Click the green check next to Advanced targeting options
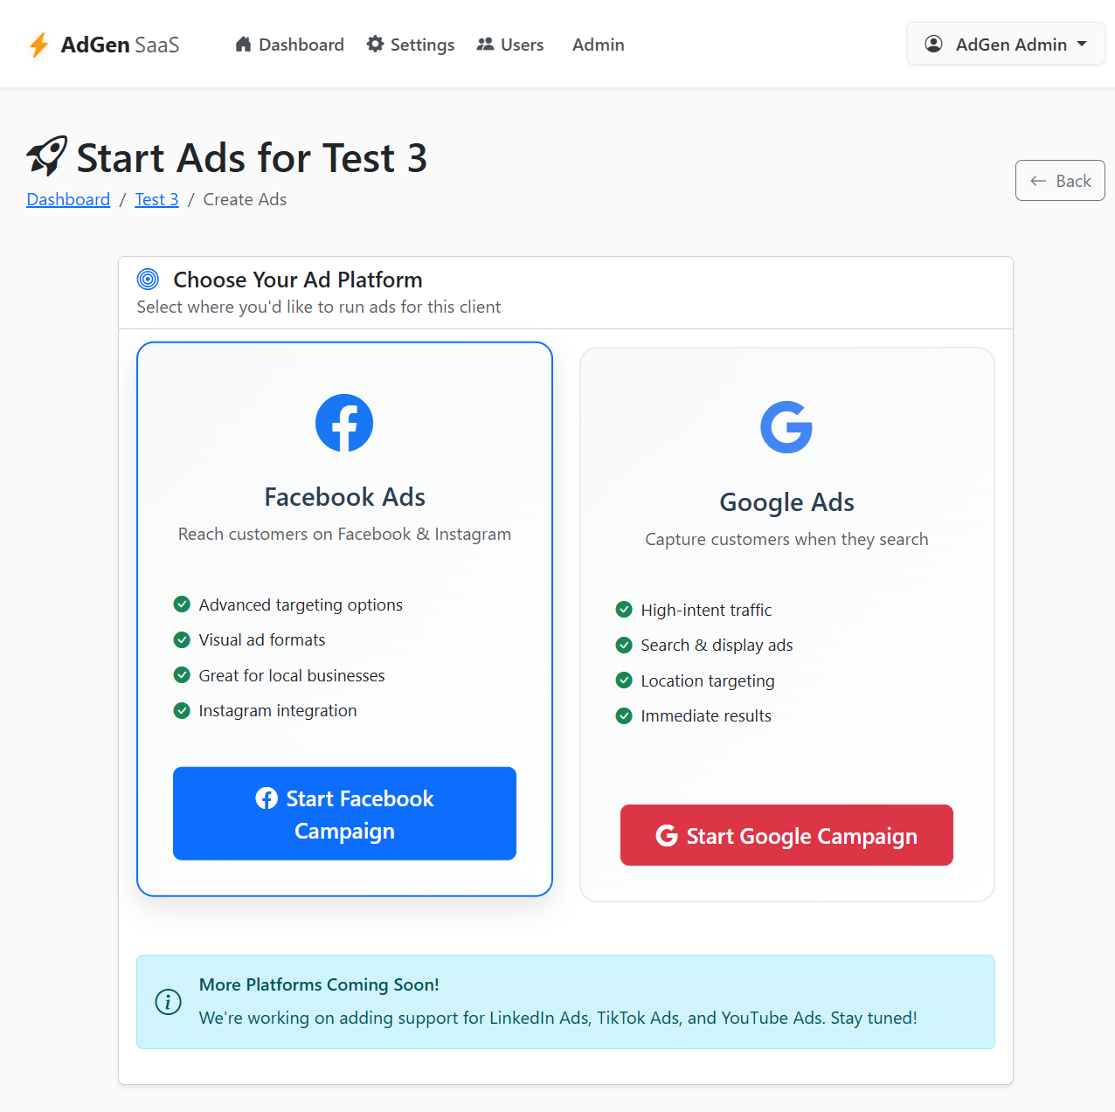Viewport: 1115px width, 1112px height. (x=182, y=604)
